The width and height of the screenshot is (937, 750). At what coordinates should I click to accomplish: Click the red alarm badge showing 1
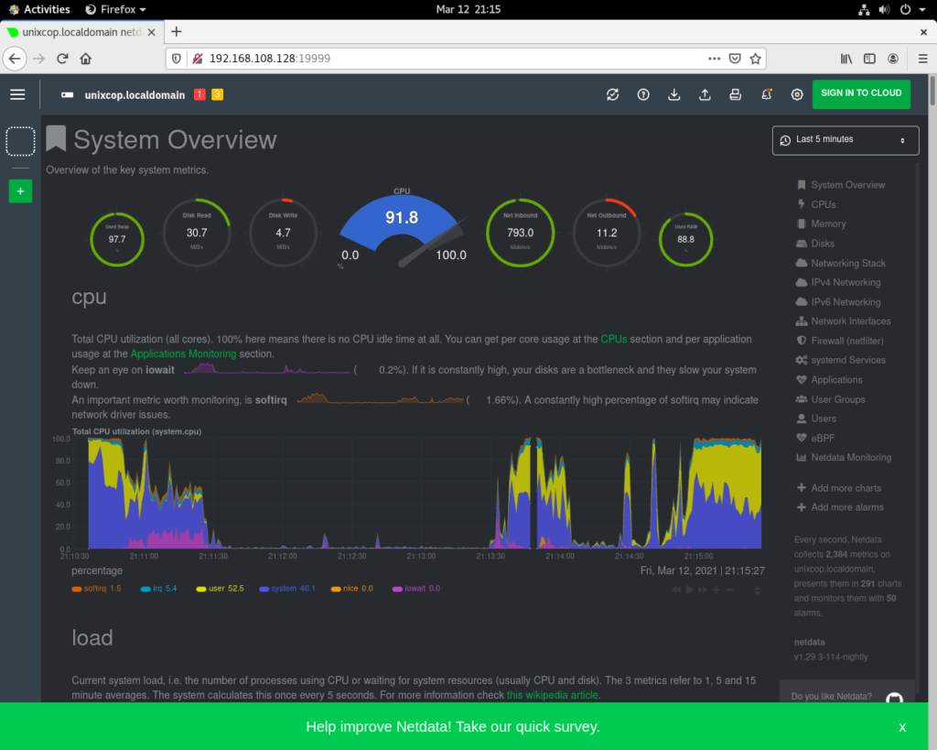point(199,94)
